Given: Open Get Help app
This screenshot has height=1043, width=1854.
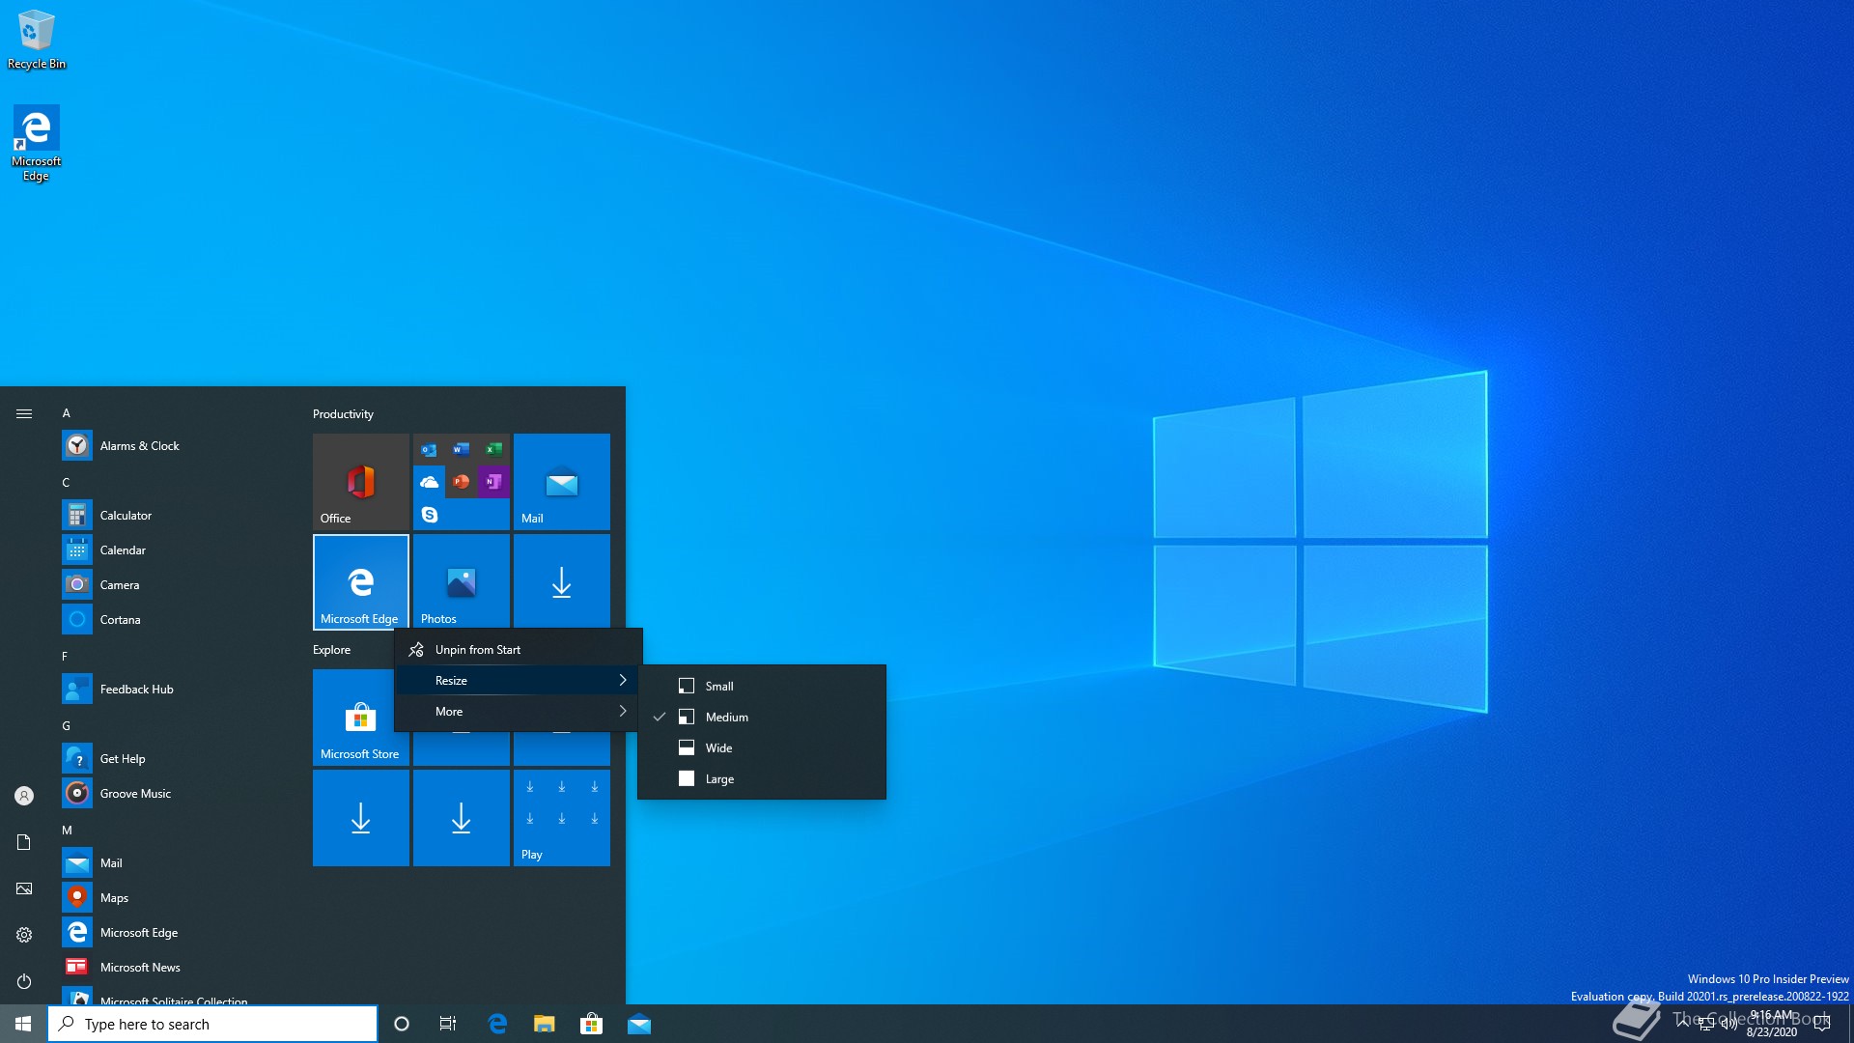Looking at the screenshot, I should (x=174, y=758).
